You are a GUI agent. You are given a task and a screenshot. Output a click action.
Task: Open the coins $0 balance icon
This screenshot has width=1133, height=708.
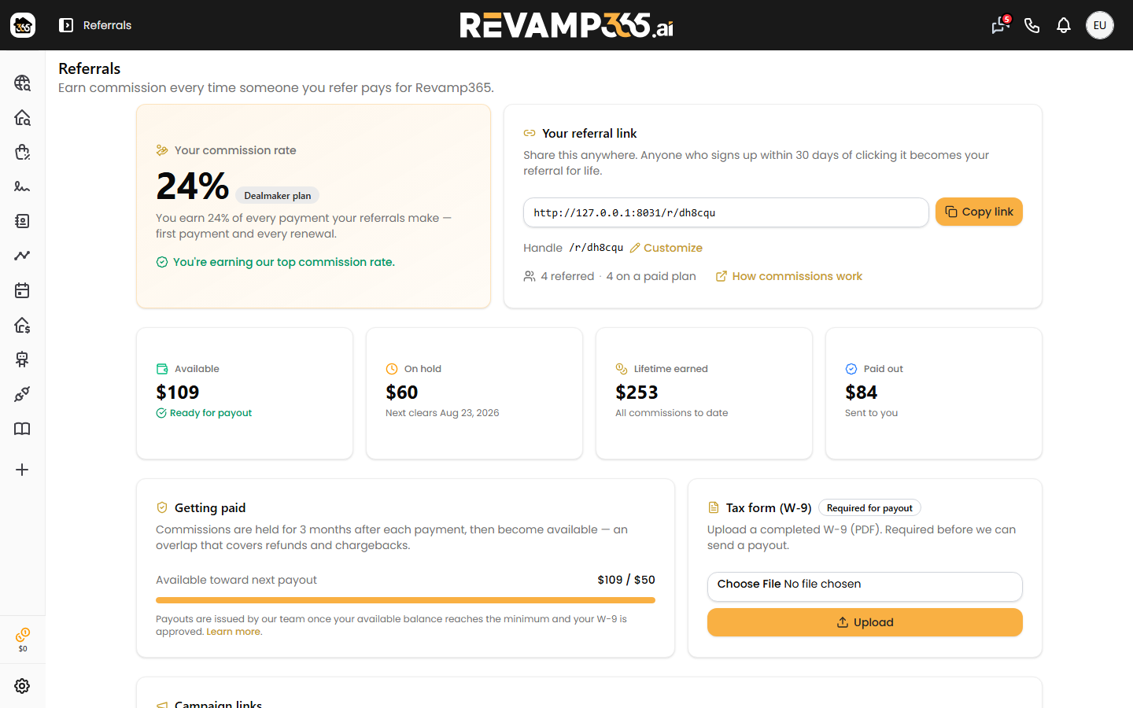23,640
